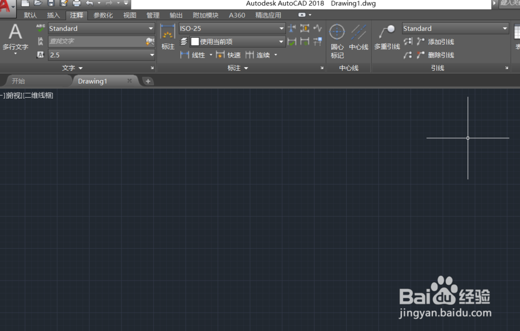Switch to the 精选应用 ribbon tab
This screenshot has width=520, height=331.
268,15
